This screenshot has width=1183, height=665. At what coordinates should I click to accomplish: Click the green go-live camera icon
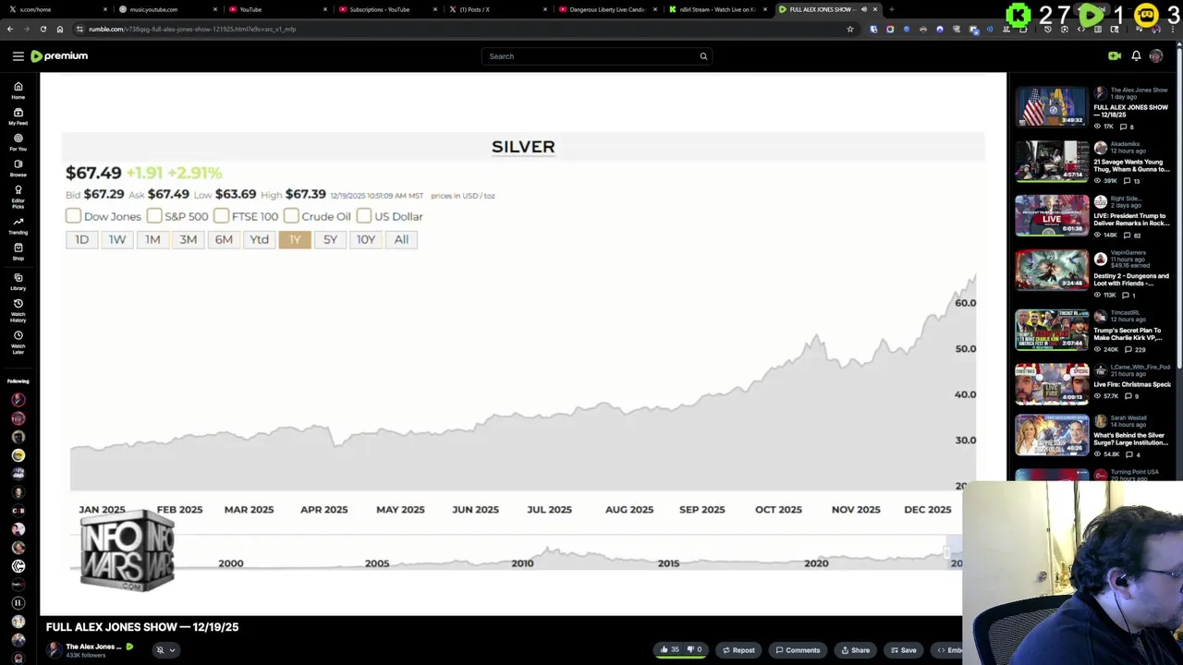click(1115, 56)
